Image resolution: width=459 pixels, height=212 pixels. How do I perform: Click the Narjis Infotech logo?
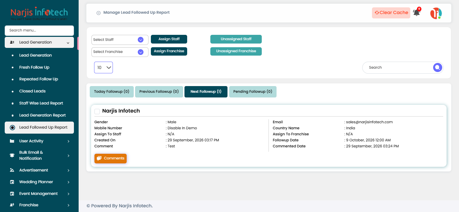39,13
